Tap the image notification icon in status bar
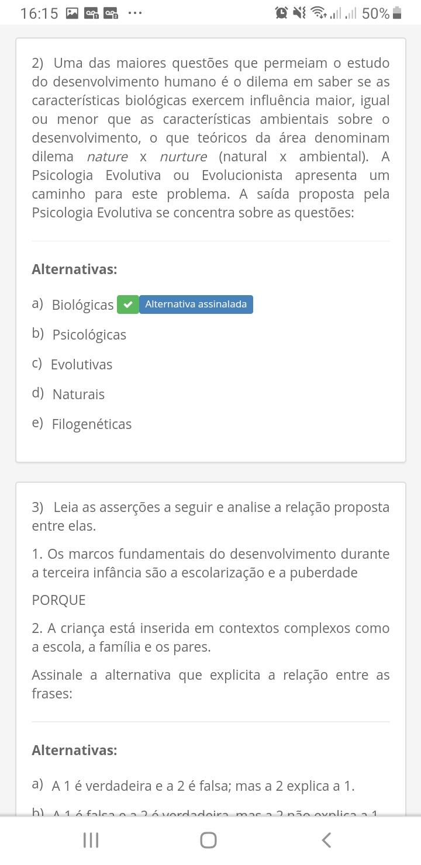This screenshot has height=865, width=421. point(73,13)
